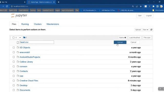Close the New Tab browser tab
The width and height of the screenshot is (164, 92).
25,2
